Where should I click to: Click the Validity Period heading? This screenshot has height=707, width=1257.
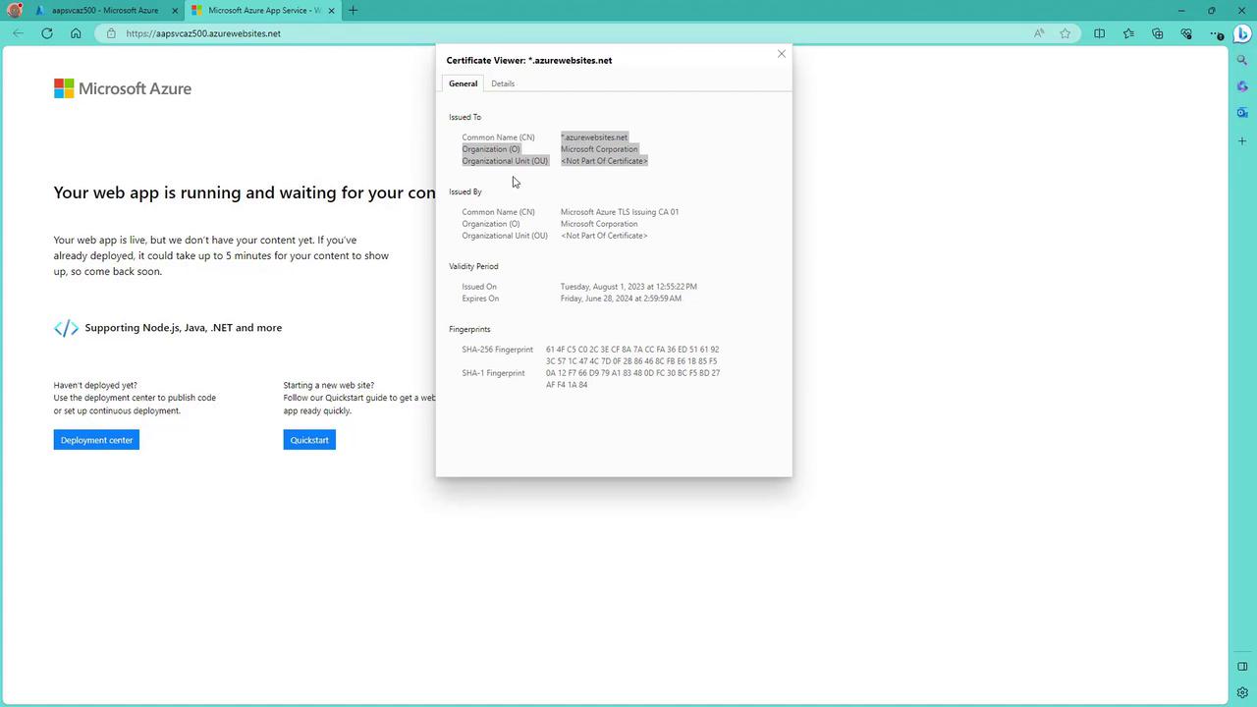[473, 266]
